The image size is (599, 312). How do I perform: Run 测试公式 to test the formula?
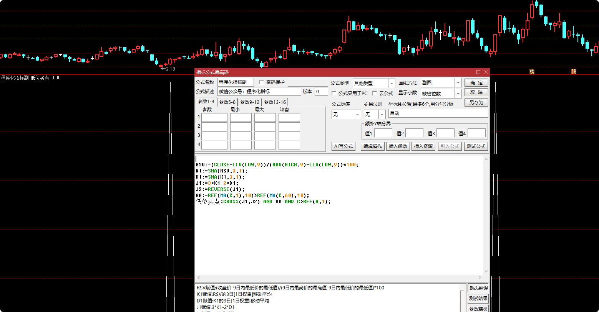[476, 146]
